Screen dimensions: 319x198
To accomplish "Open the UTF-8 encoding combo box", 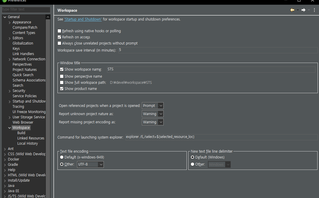I will click(90, 164).
